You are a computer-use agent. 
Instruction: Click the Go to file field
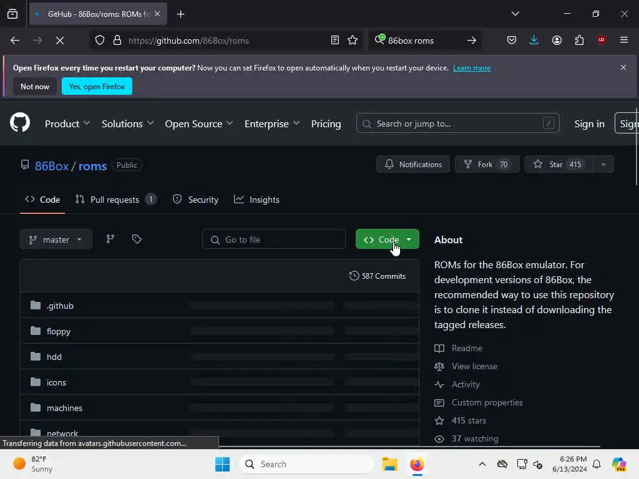273,239
